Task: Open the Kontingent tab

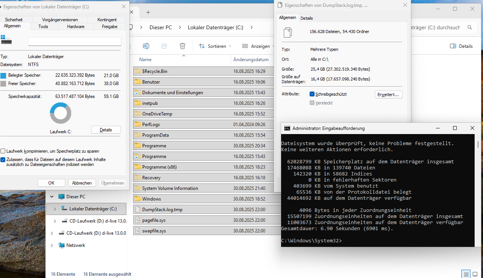Action: pyautogui.click(x=107, y=20)
